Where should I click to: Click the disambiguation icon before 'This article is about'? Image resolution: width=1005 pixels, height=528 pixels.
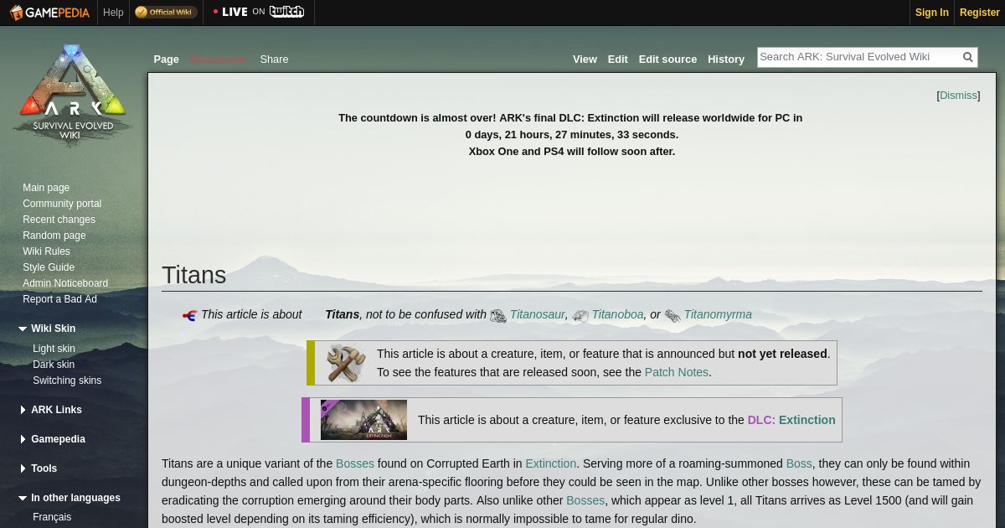click(189, 315)
